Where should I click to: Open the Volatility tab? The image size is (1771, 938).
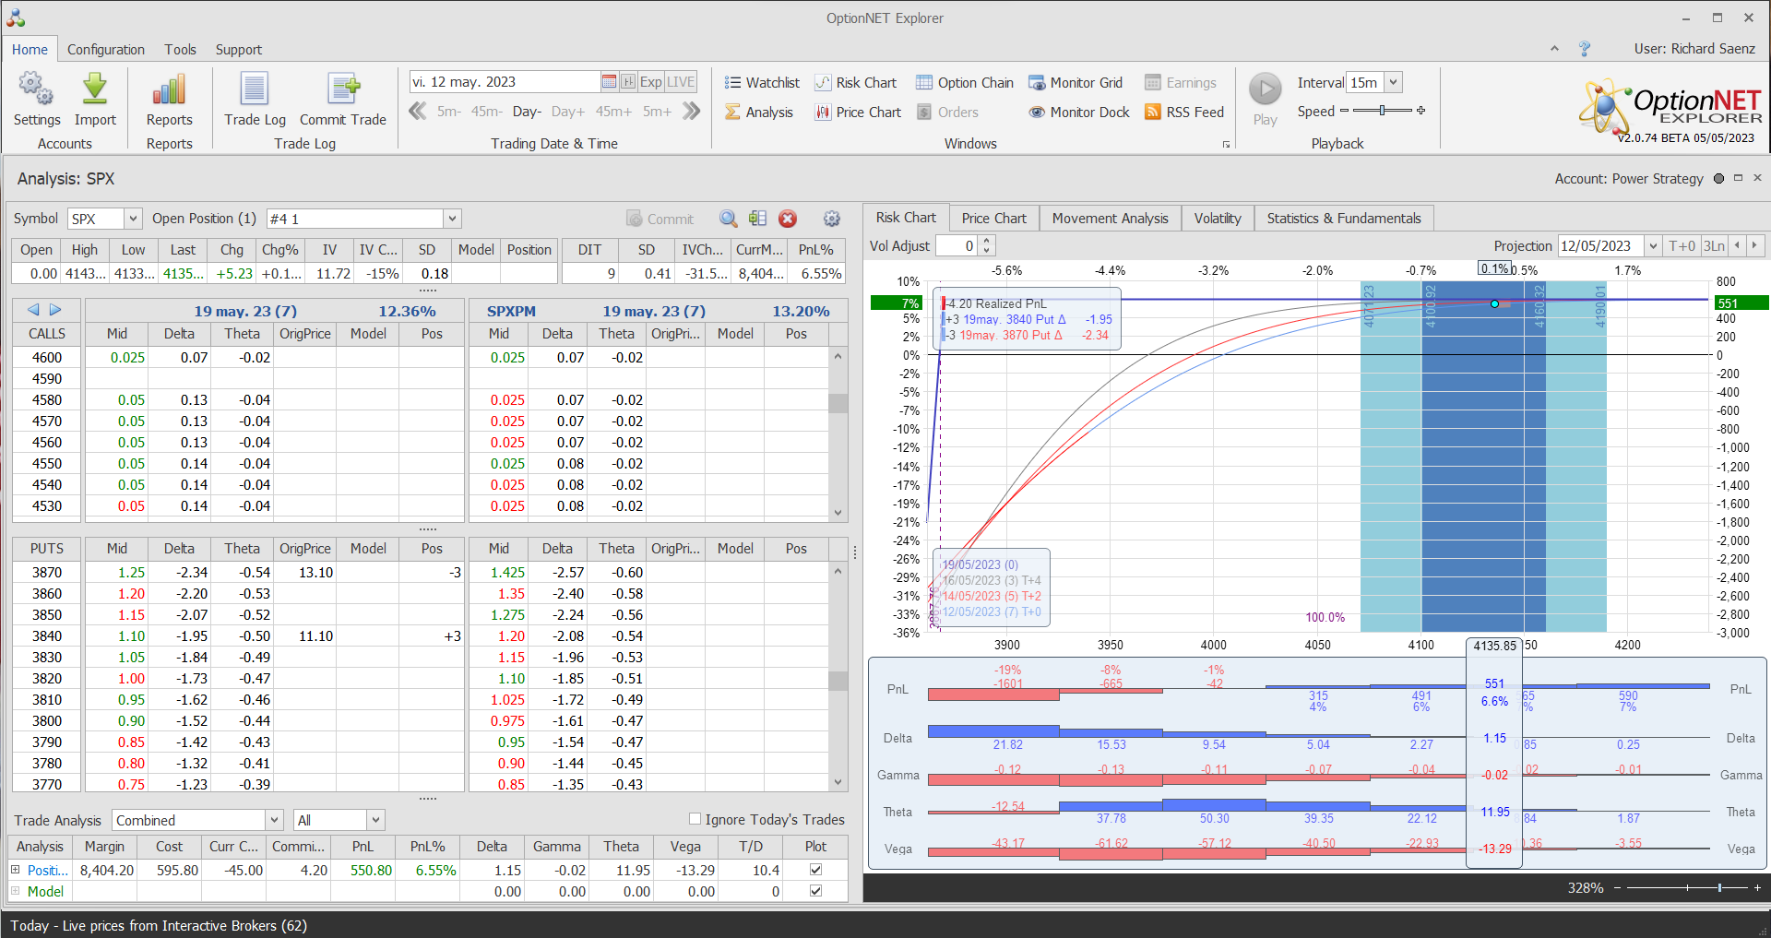pos(1218,219)
